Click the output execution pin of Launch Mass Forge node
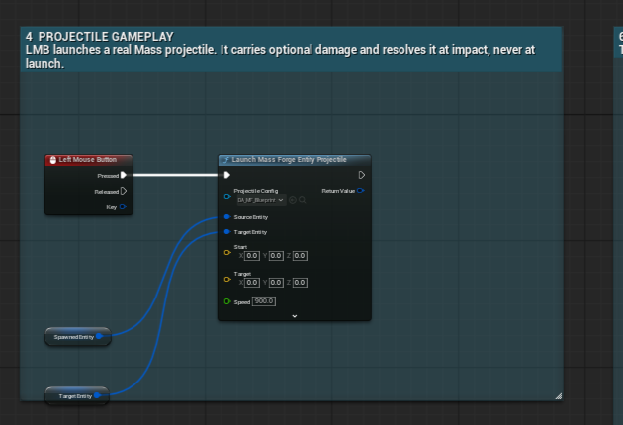 coord(362,175)
